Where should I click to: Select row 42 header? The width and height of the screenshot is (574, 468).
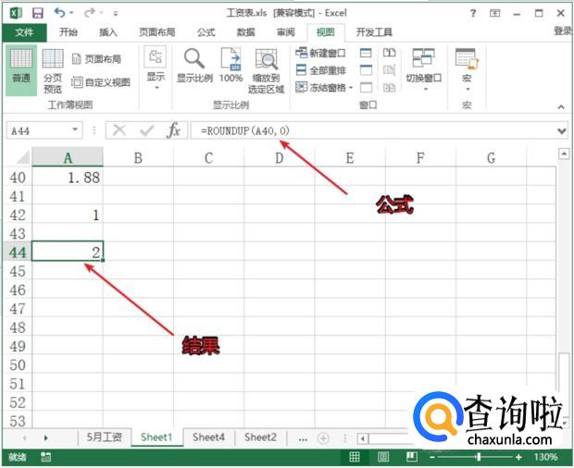18,215
